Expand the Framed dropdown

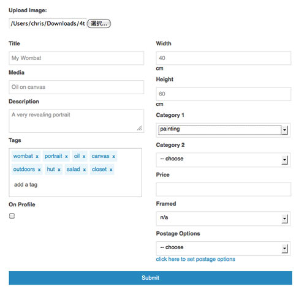click(223, 219)
